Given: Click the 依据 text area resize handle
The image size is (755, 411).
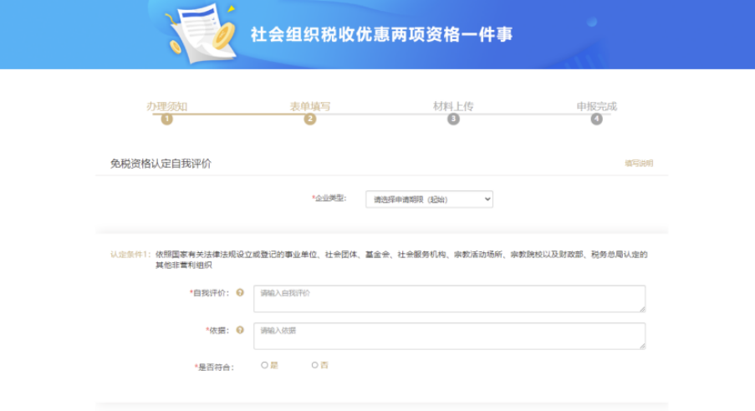Looking at the screenshot, I should [x=642, y=346].
